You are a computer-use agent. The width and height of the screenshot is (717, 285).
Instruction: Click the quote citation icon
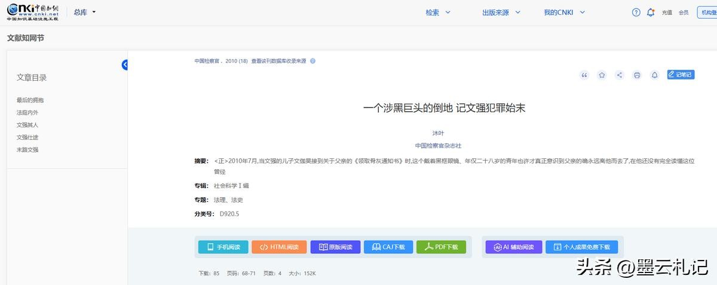(x=584, y=75)
